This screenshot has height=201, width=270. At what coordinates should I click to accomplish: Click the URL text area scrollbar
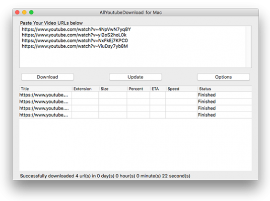pos(248,47)
